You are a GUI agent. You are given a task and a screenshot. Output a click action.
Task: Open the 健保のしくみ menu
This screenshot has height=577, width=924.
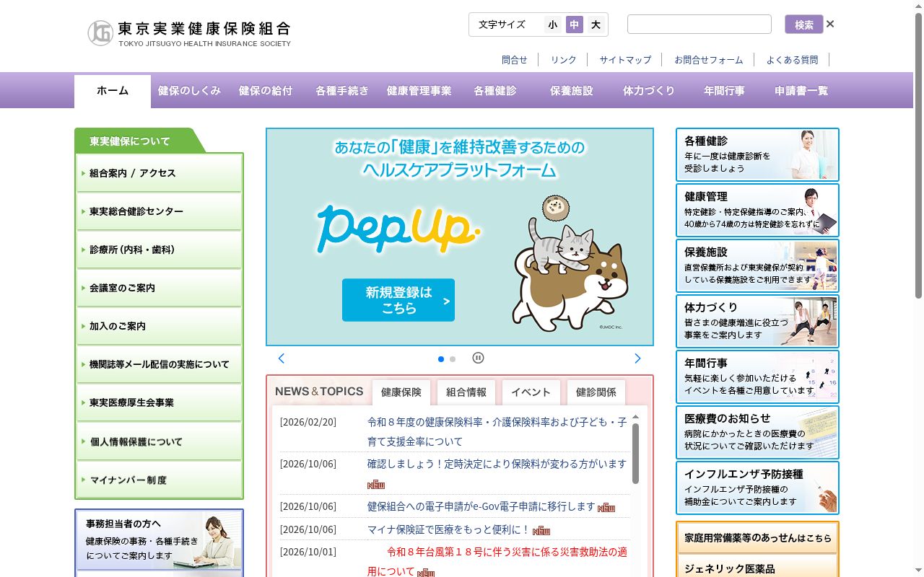[189, 91]
